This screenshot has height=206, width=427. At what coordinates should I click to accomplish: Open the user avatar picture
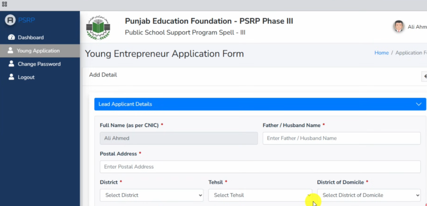[x=399, y=27]
